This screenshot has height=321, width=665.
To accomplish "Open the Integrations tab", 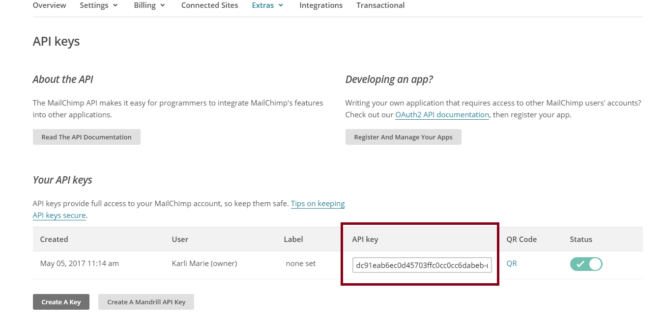I will pos(321,5).
